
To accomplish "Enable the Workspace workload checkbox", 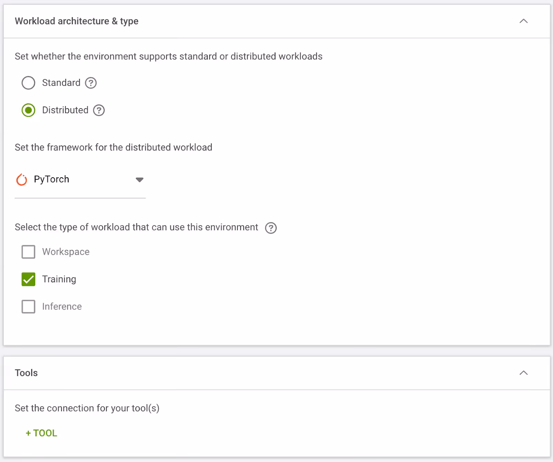I will (28, 252).
